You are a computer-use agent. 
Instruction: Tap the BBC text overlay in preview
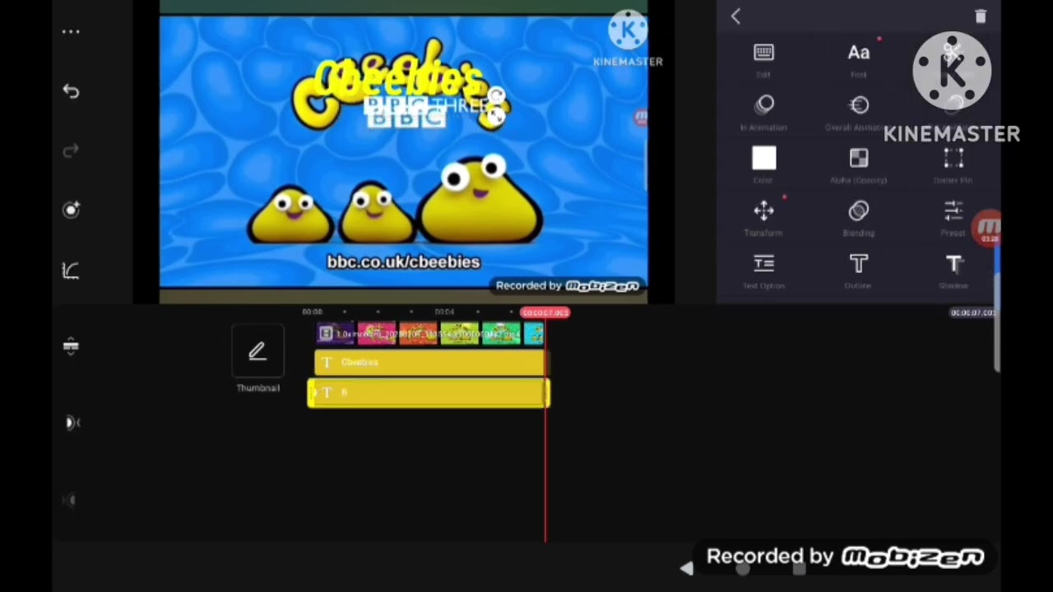tap(405, 118)
